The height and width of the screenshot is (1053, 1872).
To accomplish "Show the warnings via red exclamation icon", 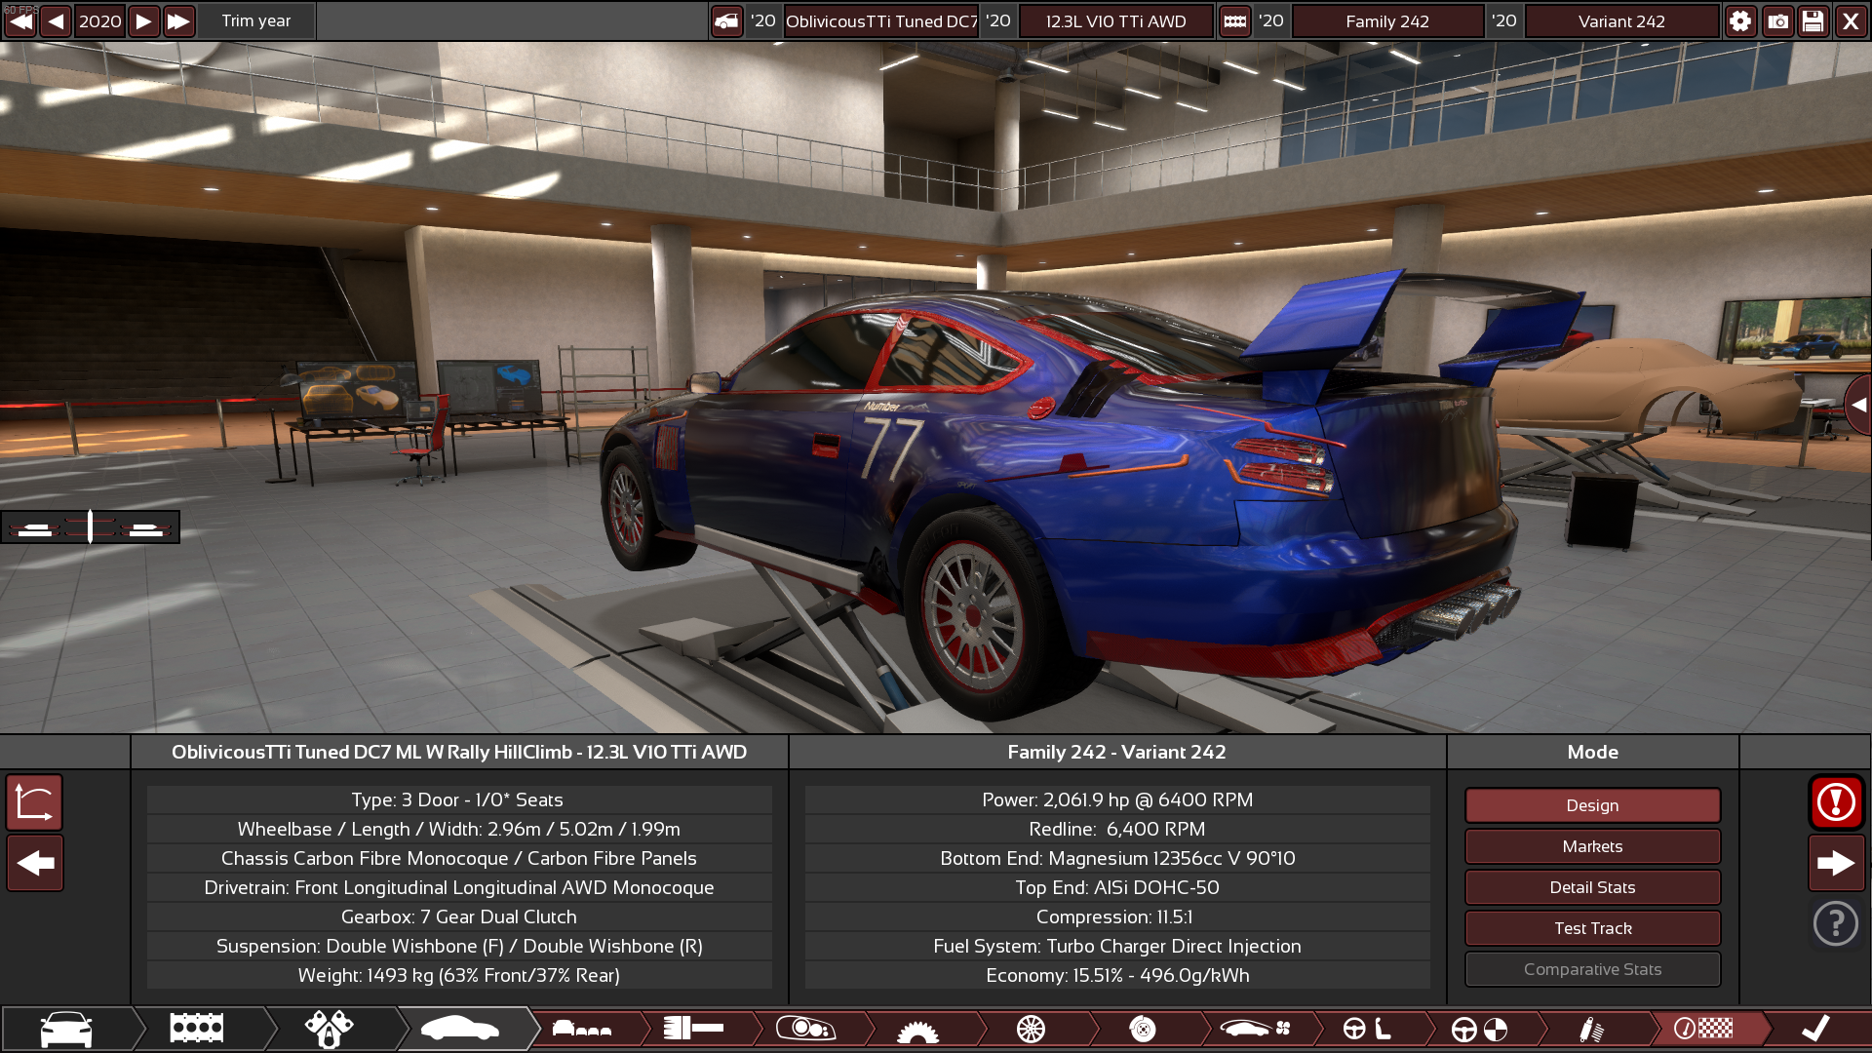I will tap(1836, 802).
